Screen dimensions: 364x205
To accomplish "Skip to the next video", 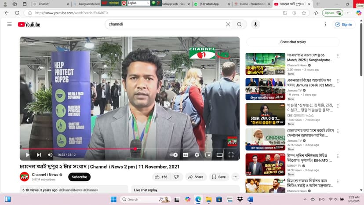I will [39, 155].
